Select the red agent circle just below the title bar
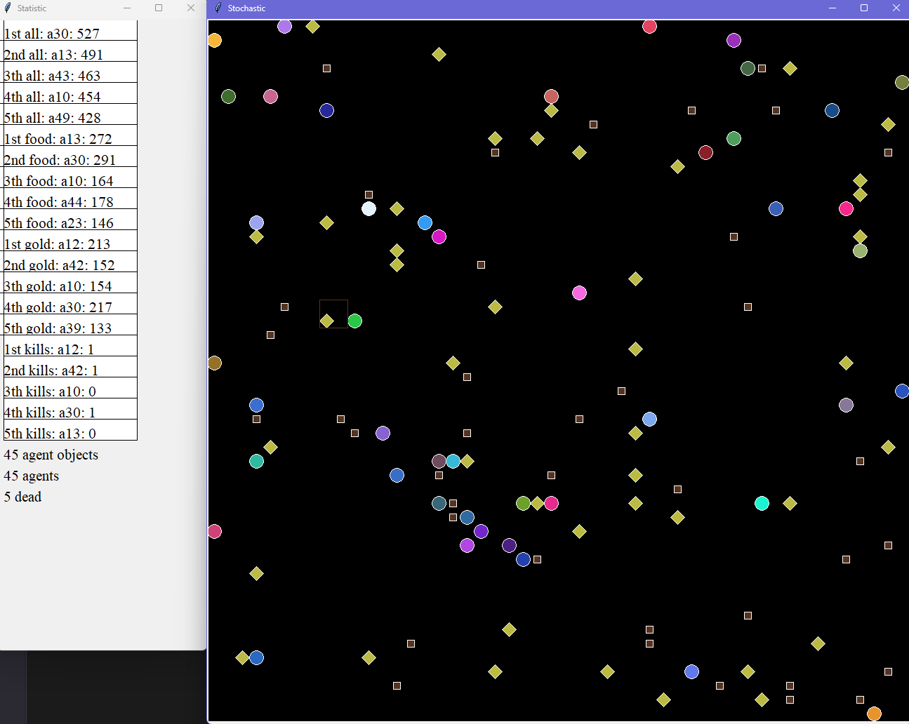This screenshot has height=724, width=909. pos(649,27)
